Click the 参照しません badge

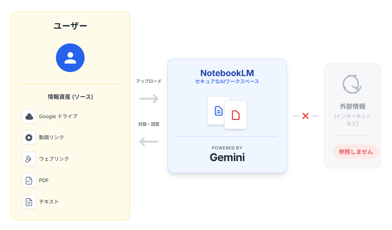355,152
